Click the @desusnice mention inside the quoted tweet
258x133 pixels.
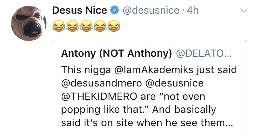174,83
